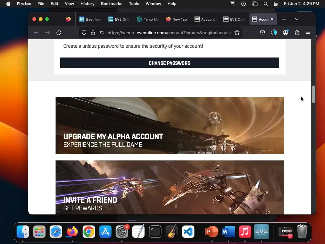
Task: Open PowerPoint from the Dock
Action: pos(212,232)
